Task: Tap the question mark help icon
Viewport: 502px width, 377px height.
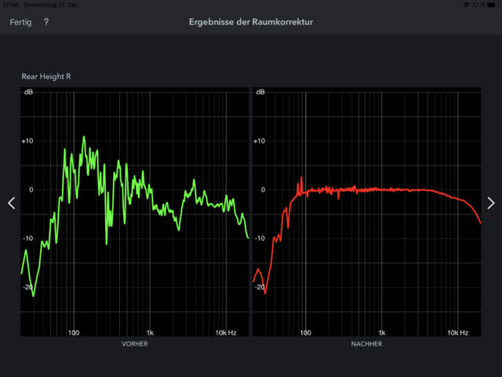Action: [x=46, y=22]
